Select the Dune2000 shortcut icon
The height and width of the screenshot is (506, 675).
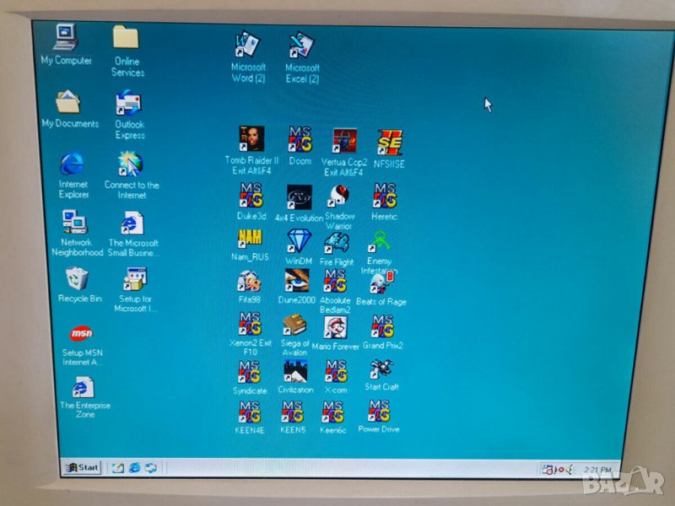(x=295, y=281)
